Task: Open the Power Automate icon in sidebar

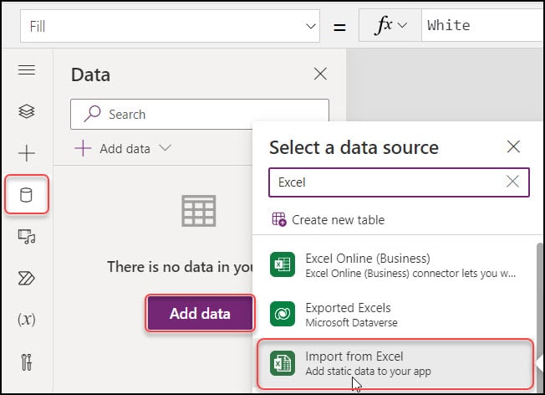Action: [27, 279]
